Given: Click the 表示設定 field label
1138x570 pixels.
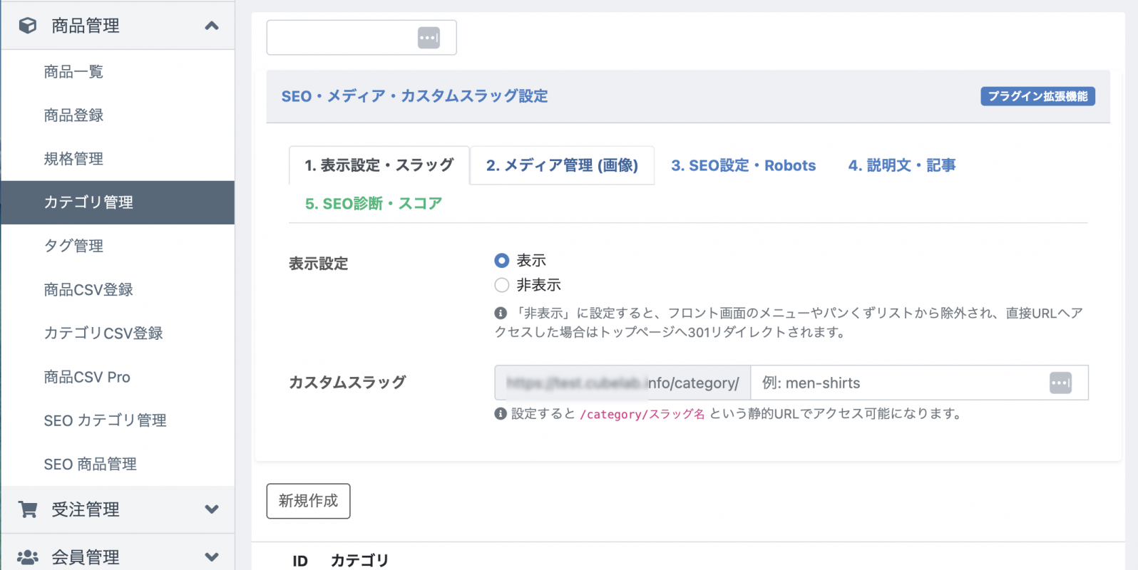Looking at the screenshot, I should [319, 264].
